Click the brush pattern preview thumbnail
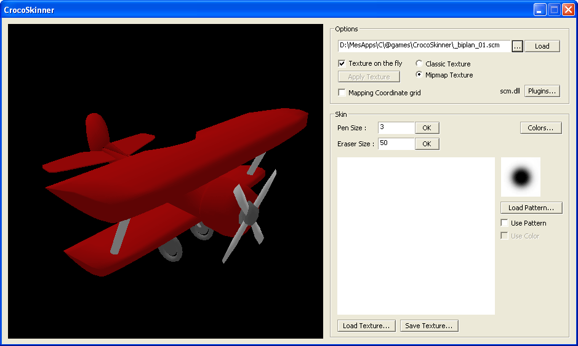Screen dimensions: 578x346 pyautogui.click(x=521, y=177)
